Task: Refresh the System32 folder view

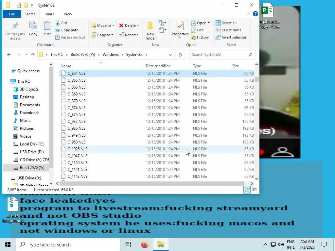Action: pyautogui.click(x=180, y=55)
